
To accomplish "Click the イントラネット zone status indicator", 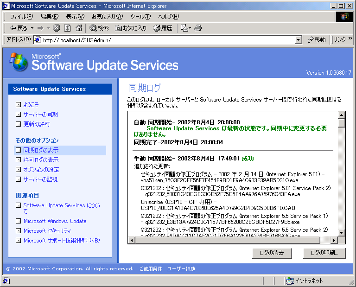I will [305, 281].
